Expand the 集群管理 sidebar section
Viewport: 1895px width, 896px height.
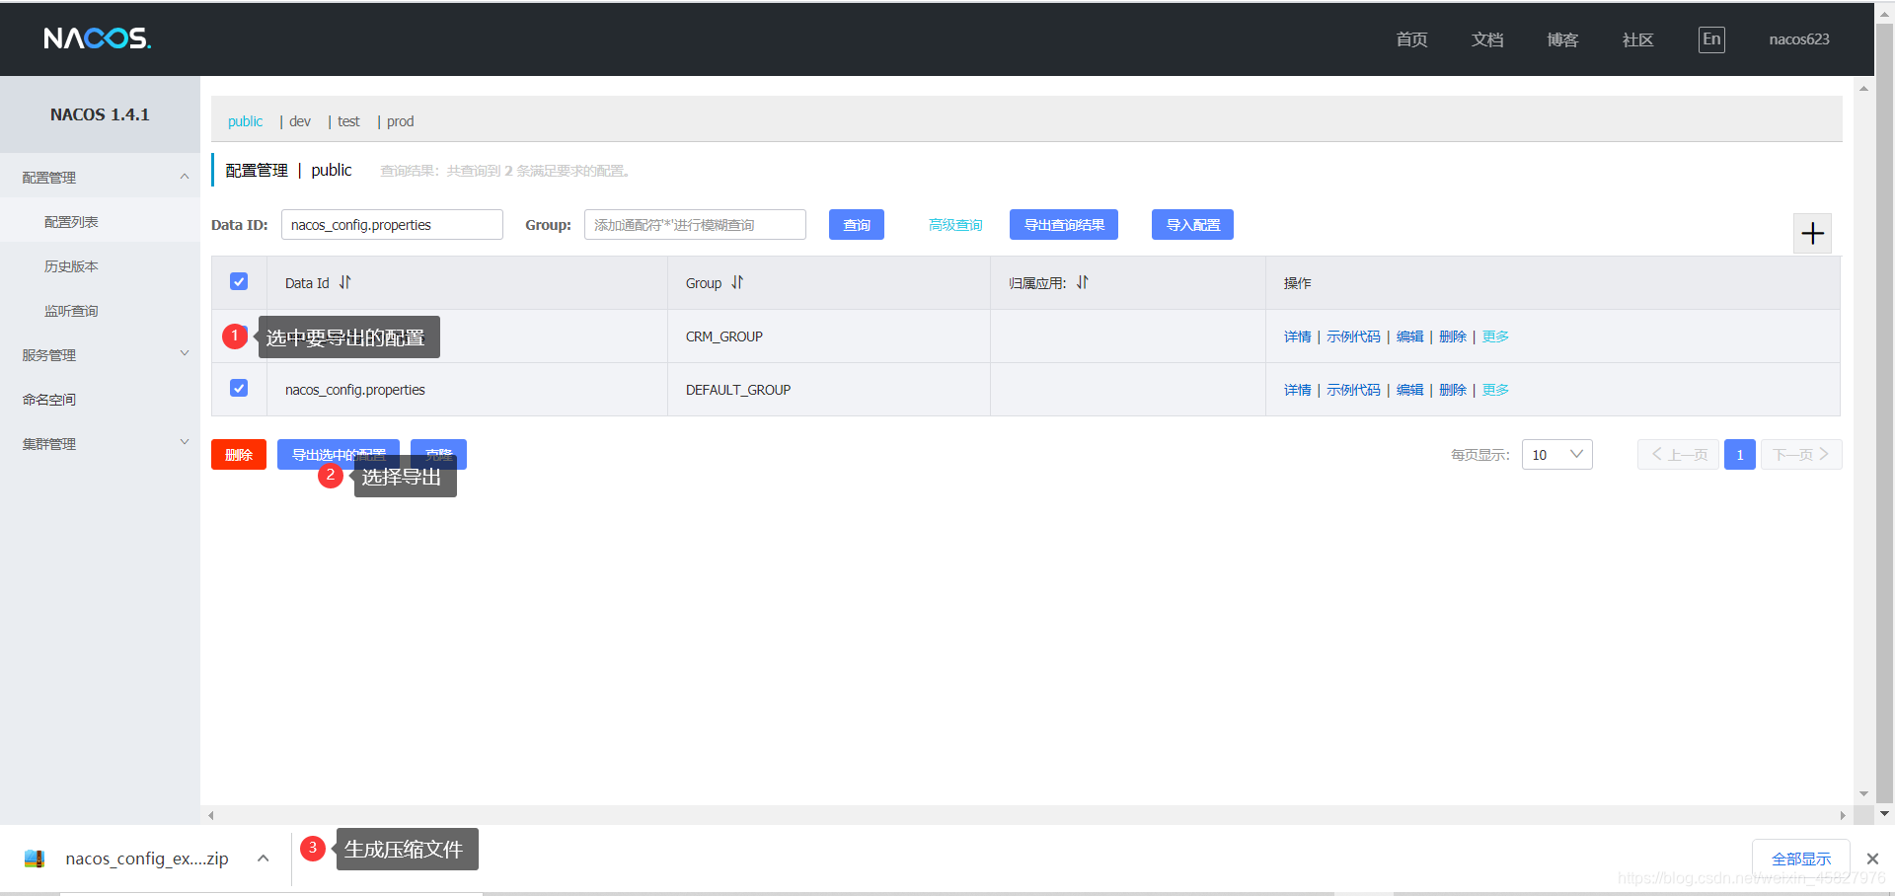point(184,442)
